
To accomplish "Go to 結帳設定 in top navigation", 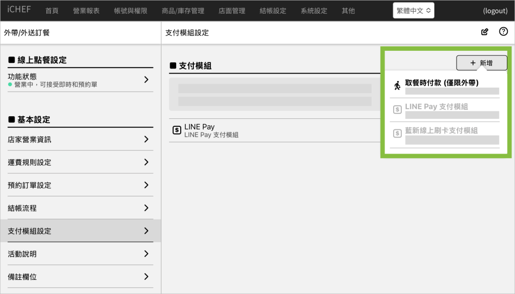I will [273, 11].
